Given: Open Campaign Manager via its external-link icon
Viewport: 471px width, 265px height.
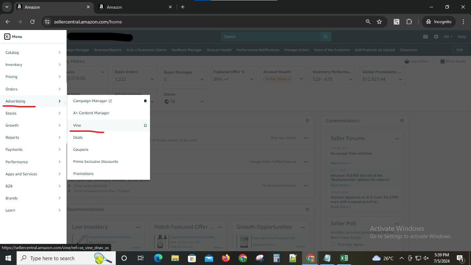Looking at the screenshot, I should 110,101.
